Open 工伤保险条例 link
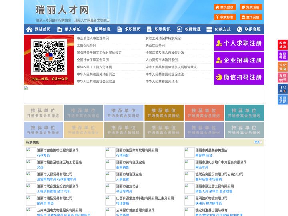 pos(86,45)
